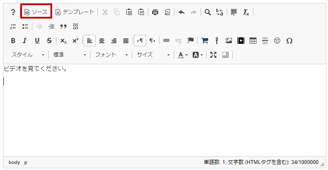Image resolution: width=328 pixels, height=170 pixels.
Task: Toggle subscript formatting
Action: [x=63, y=41]
